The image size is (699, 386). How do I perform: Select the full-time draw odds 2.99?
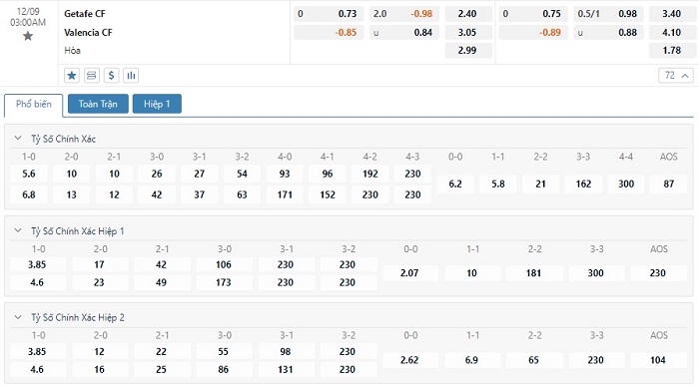coord(468,50)
